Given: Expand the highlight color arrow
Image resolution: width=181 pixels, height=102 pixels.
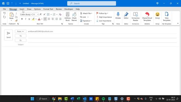Looking at the screenshot, I should tap(36, 19).
